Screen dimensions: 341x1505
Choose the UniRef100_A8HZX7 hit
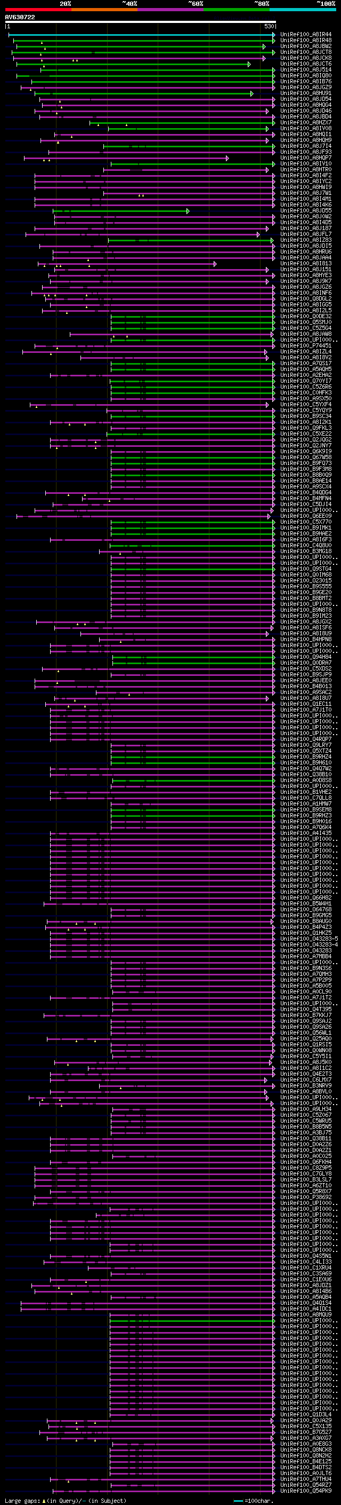click(306, 123)
